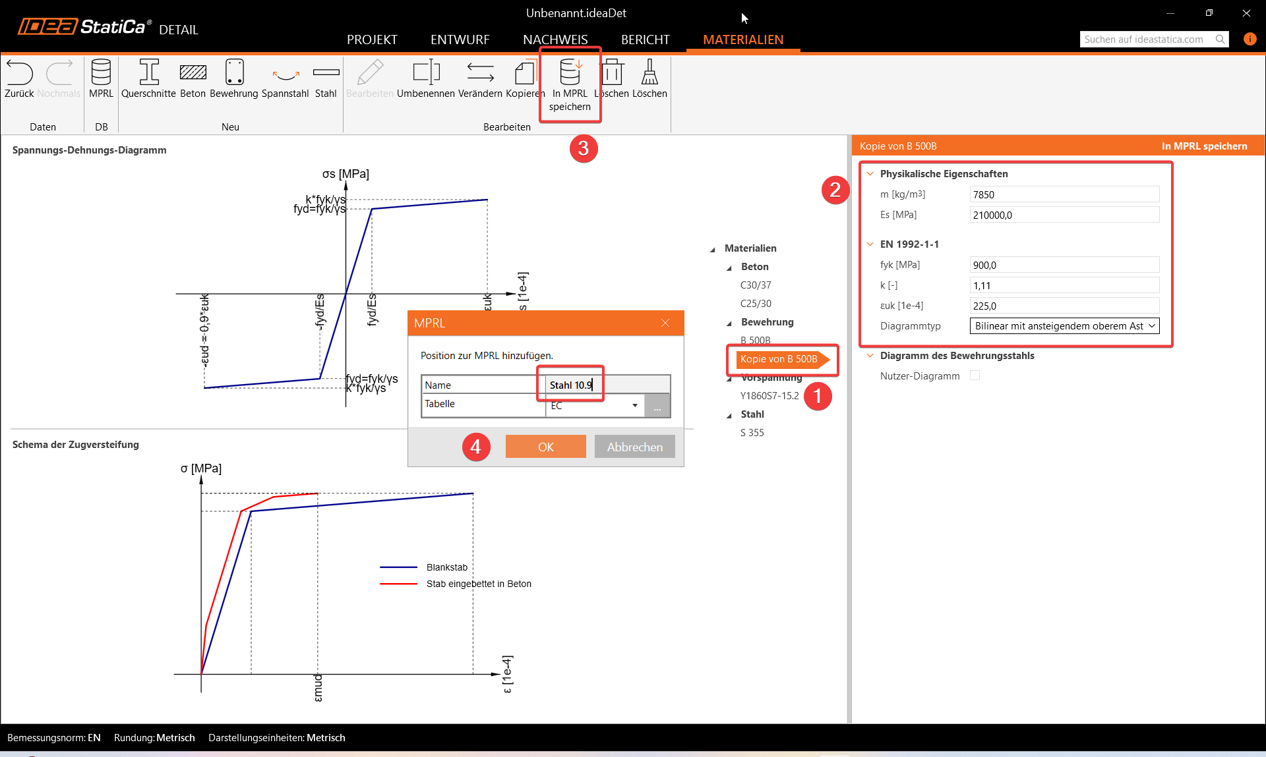Click In MPRL speichern toolbar icon
Viewport: 1266px width, 757px height.
[x=570, y=74]
